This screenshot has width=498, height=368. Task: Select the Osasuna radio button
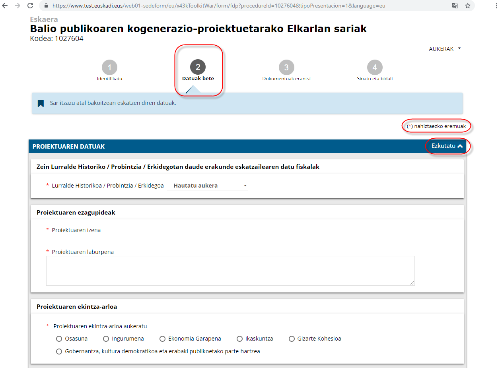pos(59,339)
